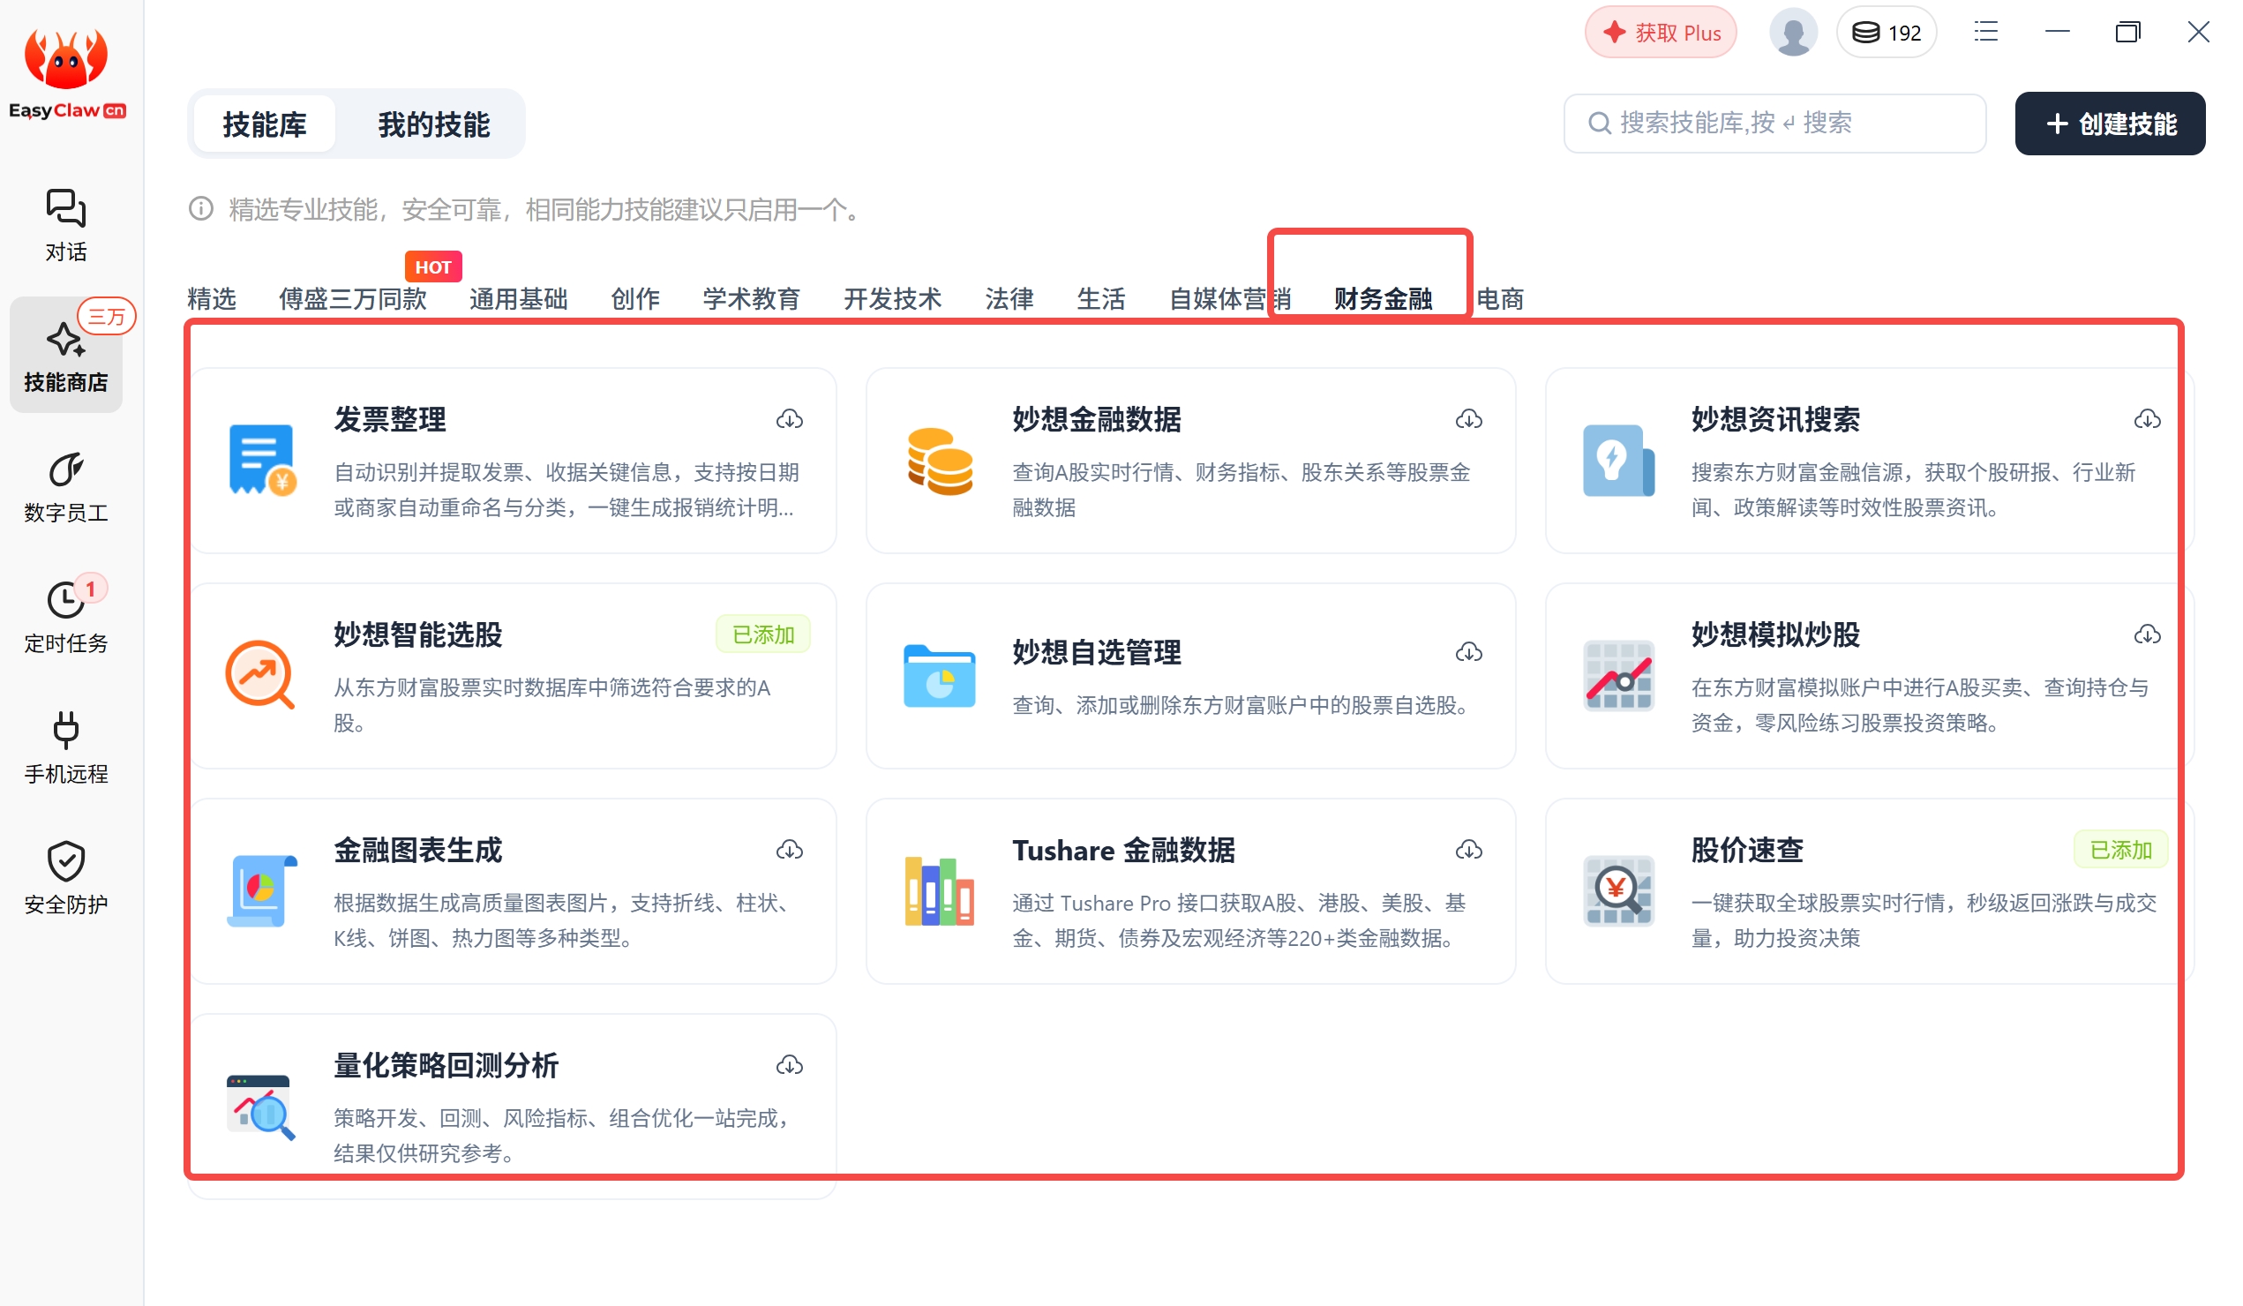Download the 妙想模拟炒股 skill
2243x1306 pixels.
(2147, 634)
